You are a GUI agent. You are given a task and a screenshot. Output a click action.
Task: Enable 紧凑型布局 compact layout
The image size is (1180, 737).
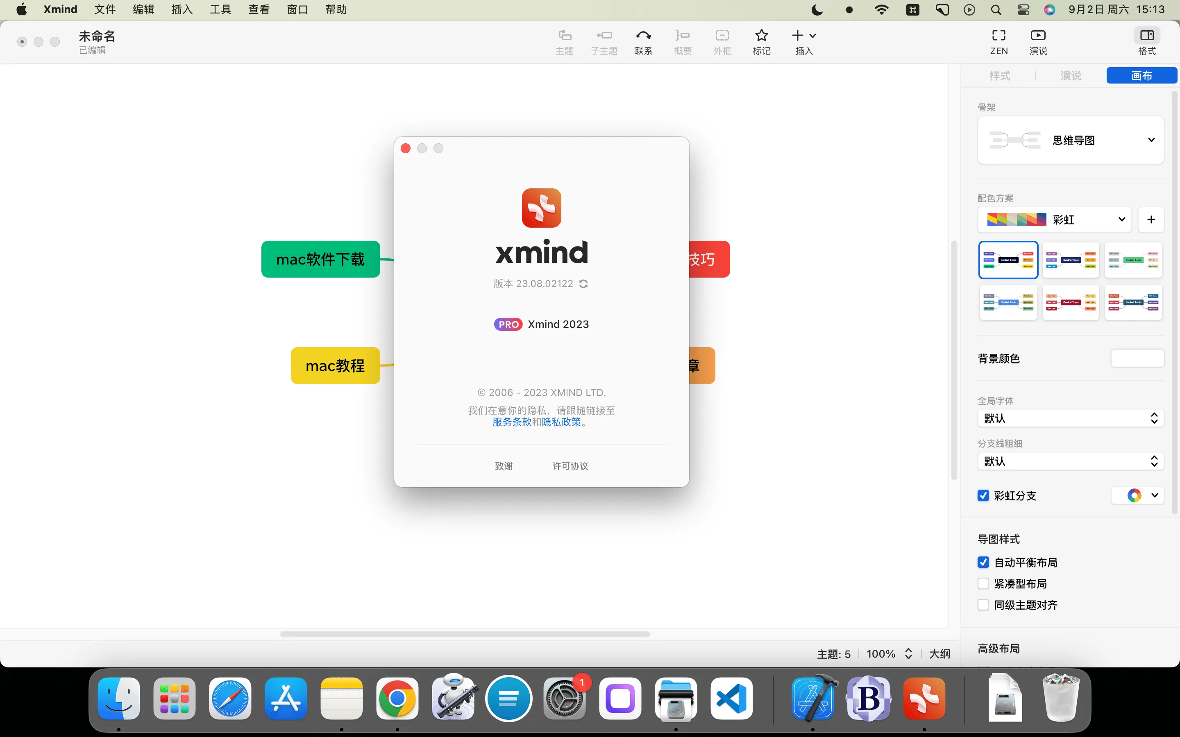click(x=983, y=584)
